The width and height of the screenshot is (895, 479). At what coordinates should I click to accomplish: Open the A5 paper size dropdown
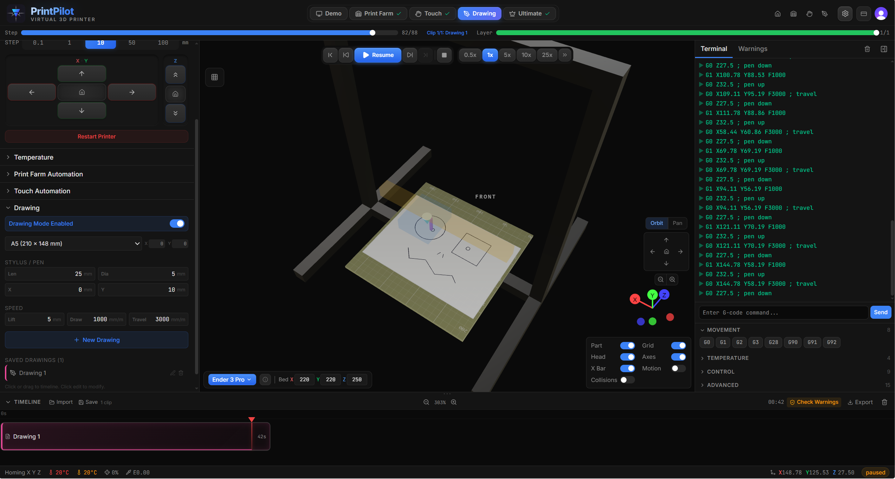(x=73, y=243)
